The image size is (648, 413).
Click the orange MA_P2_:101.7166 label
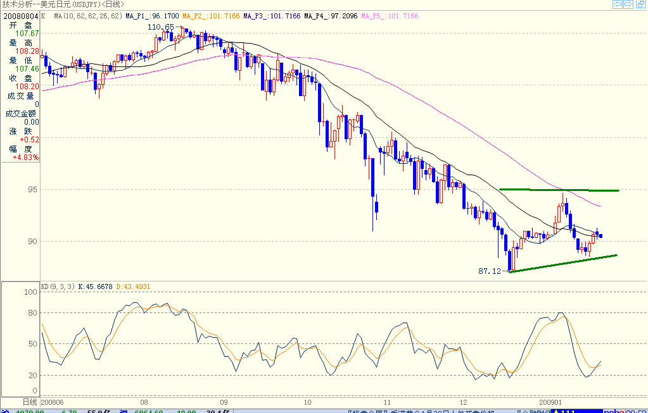(211, 16)
